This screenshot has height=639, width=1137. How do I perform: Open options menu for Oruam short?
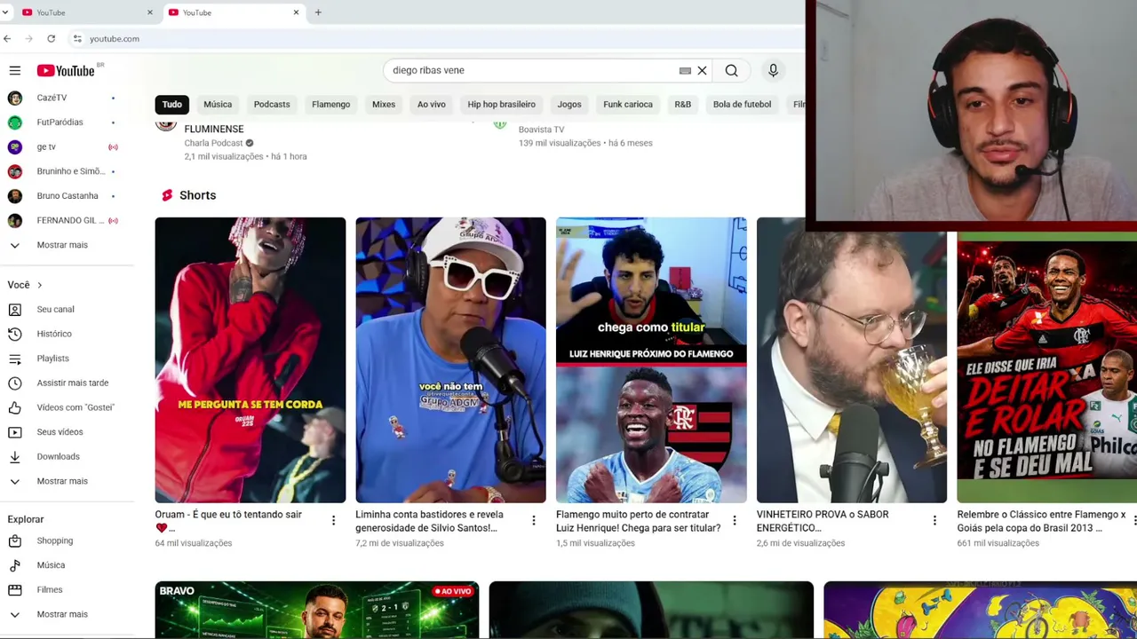[333, 521]
